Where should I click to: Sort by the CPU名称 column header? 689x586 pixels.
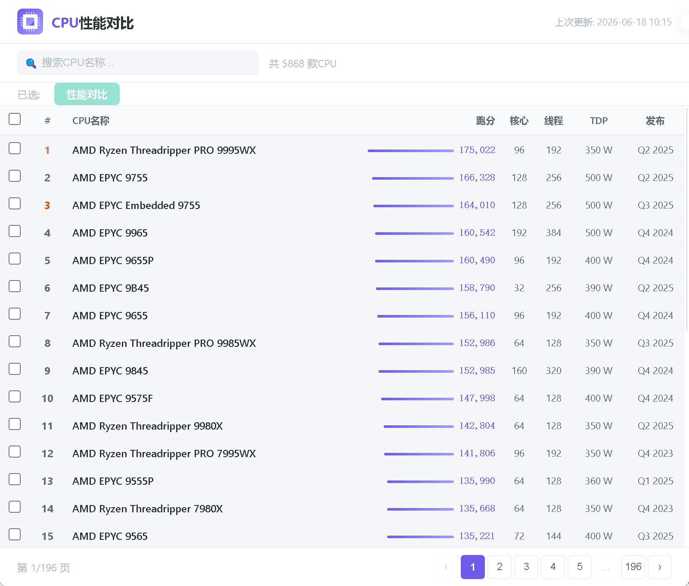pyautogui.click(x=91, y=121)
